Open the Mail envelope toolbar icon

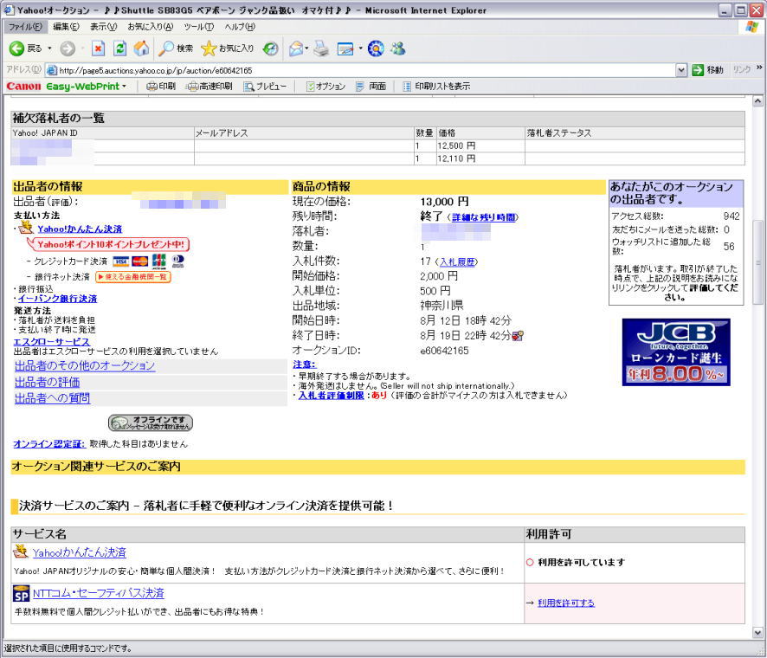tap(295, 48)
